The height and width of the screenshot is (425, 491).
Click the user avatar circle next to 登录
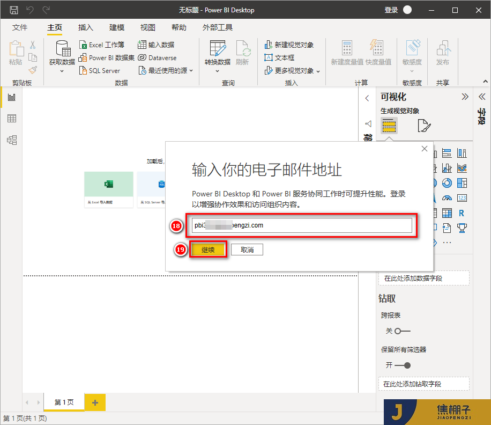click(x=407, y=10)
